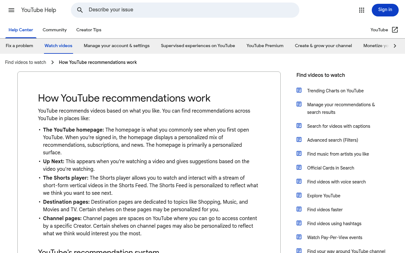The width and height of the screenshot is (405, 253).
Task: Open the Explore YouTube article
Action: 324,196
